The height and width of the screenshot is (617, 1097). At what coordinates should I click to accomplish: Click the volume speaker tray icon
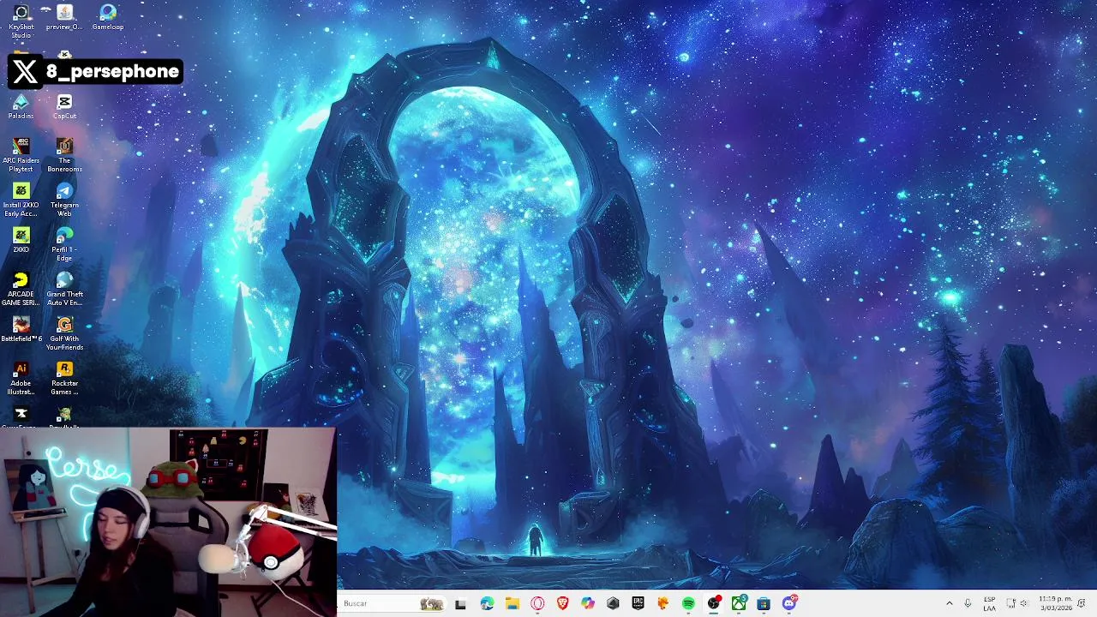(x=1023, y=603)
